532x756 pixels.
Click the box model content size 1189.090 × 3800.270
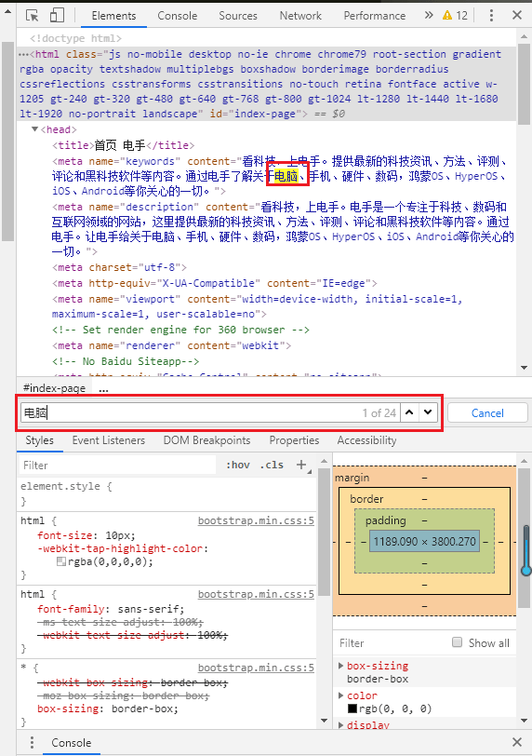pyautogui.click(x=425, y=542)
